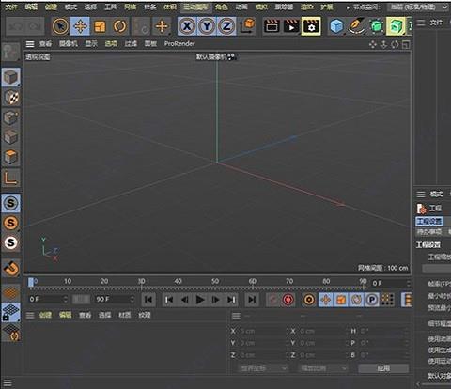Play animation forward

[200, 300]
